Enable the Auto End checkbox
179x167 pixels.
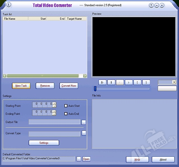tap(66, 114)
